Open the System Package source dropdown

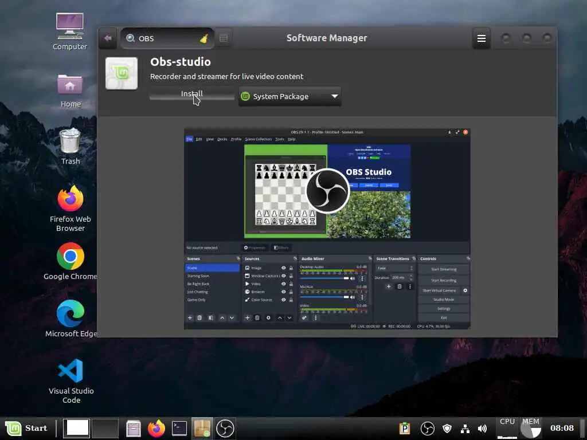click(289, 96)
